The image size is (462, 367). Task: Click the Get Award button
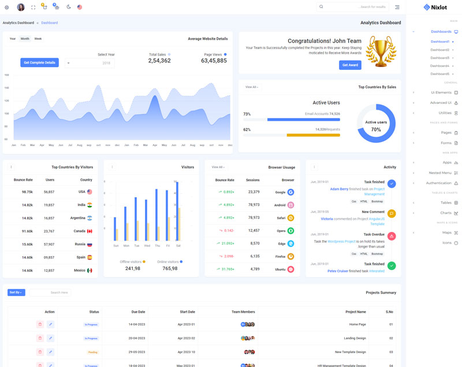tap(350, 65)
